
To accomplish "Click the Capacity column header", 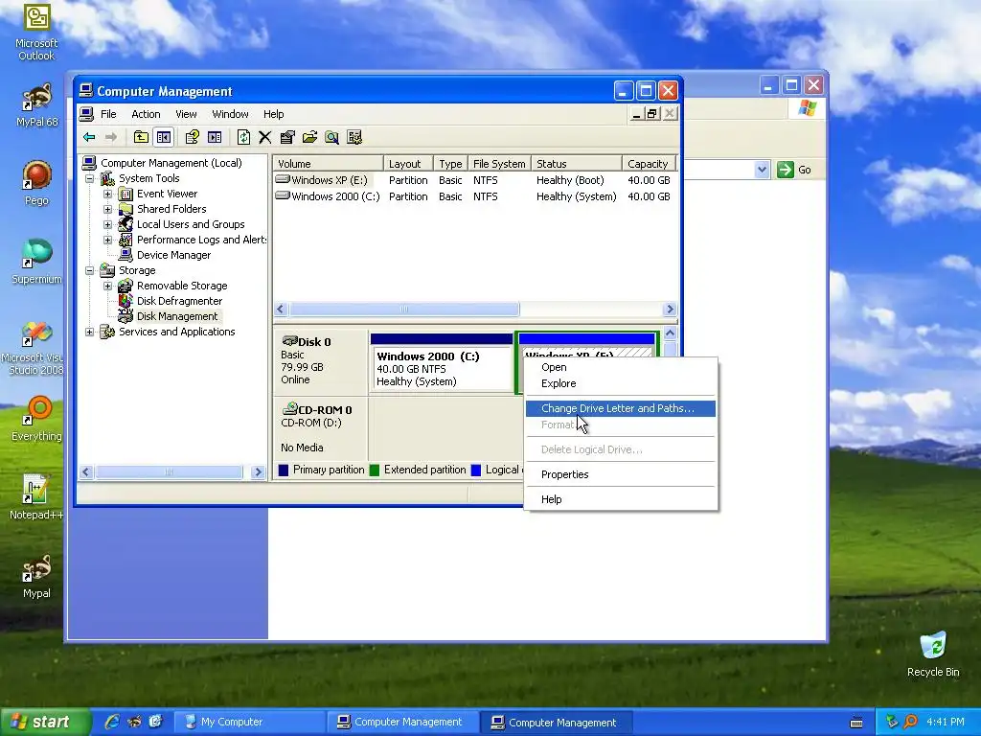I will coord(650,163).
